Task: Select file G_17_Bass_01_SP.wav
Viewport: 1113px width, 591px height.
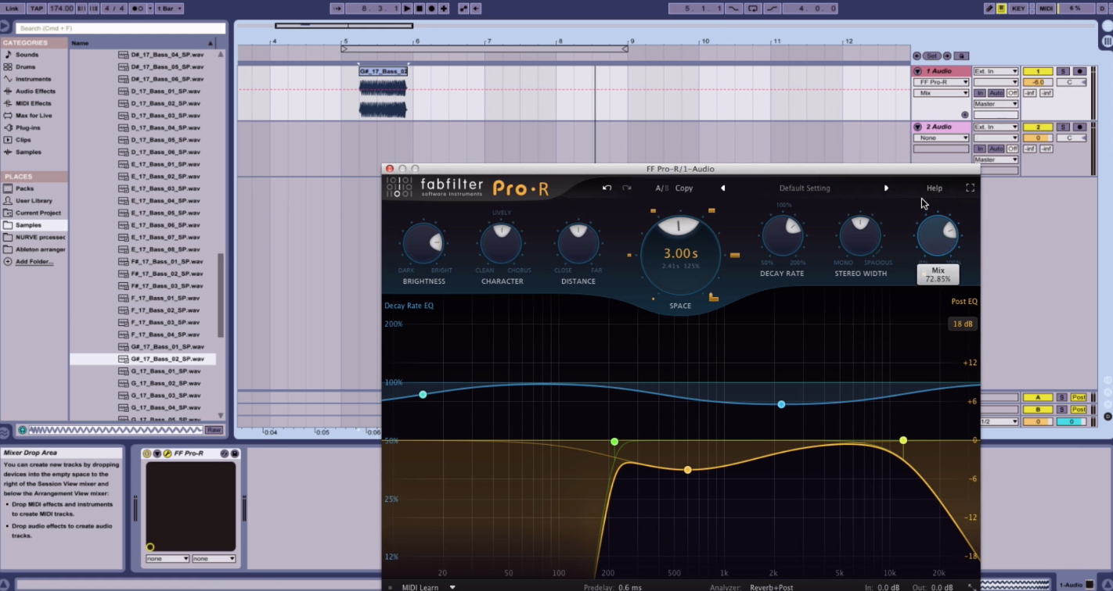Action: 165,371
